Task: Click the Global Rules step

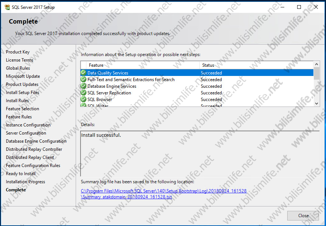Action: pyautogui.click(x=18, y=68)
